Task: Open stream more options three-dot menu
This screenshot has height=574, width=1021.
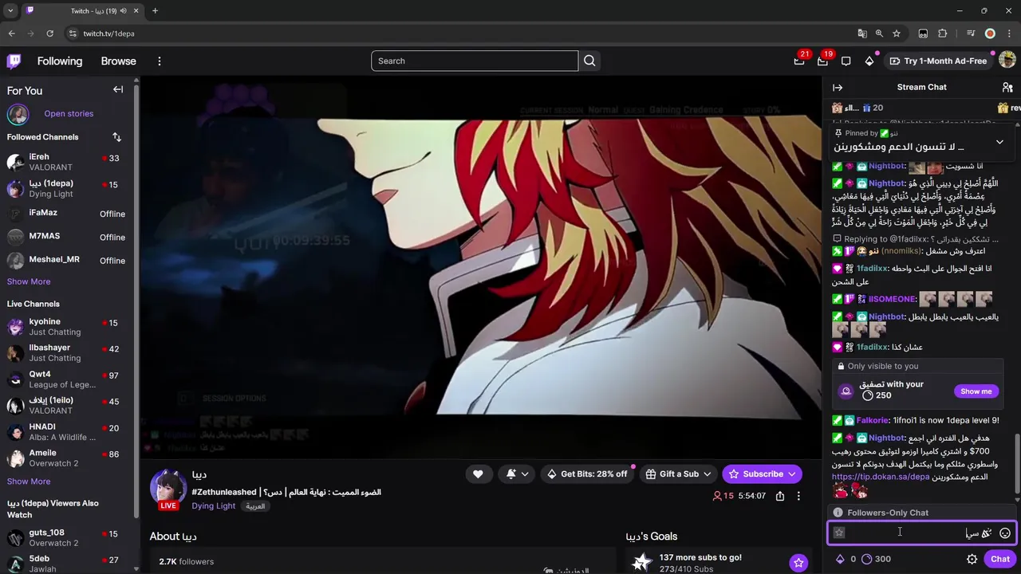Action: click(x=798, y=495)
